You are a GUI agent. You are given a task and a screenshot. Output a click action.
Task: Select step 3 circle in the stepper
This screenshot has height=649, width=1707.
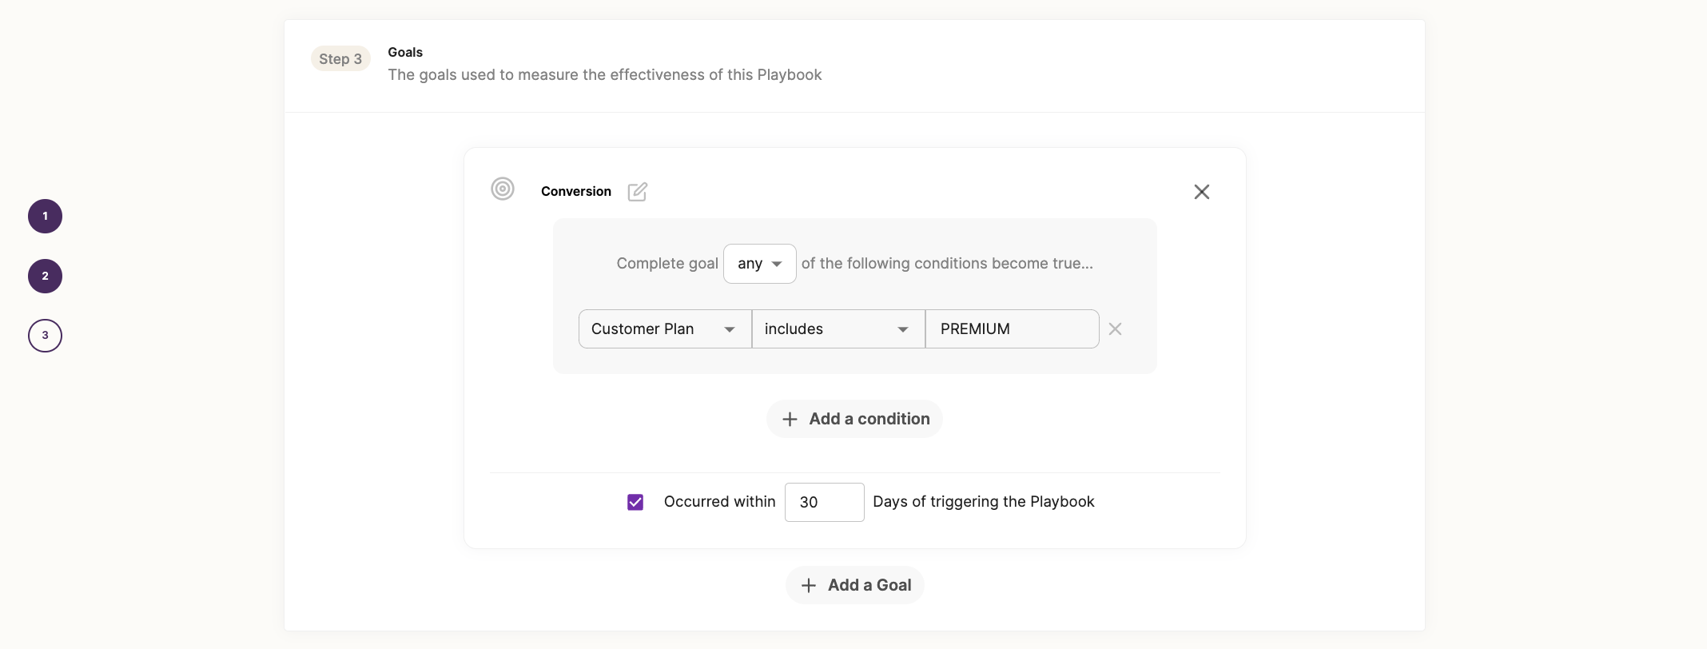coord(46,336)
